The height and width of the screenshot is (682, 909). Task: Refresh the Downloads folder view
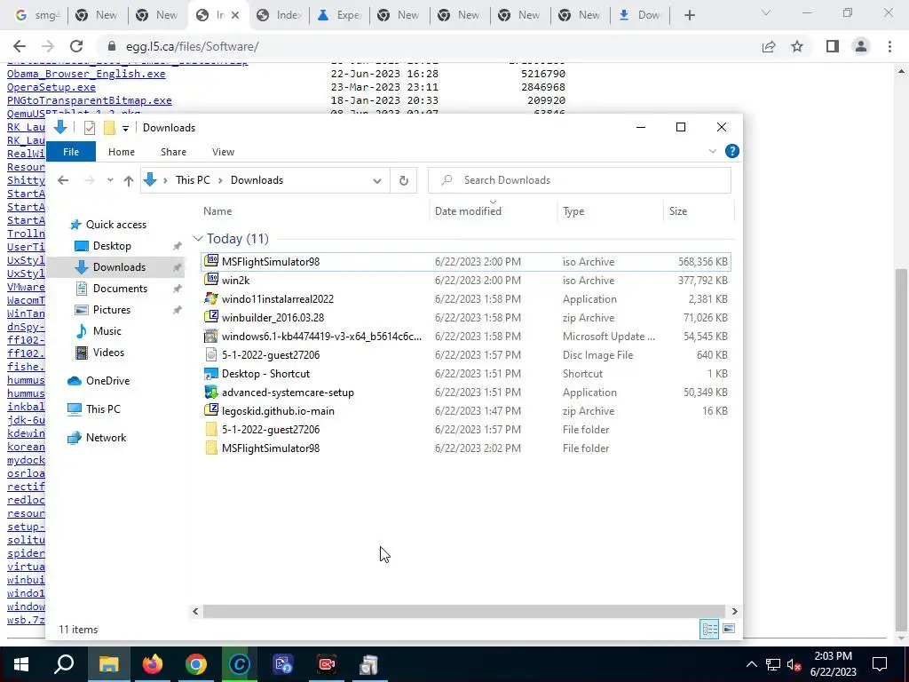point(404,180)
